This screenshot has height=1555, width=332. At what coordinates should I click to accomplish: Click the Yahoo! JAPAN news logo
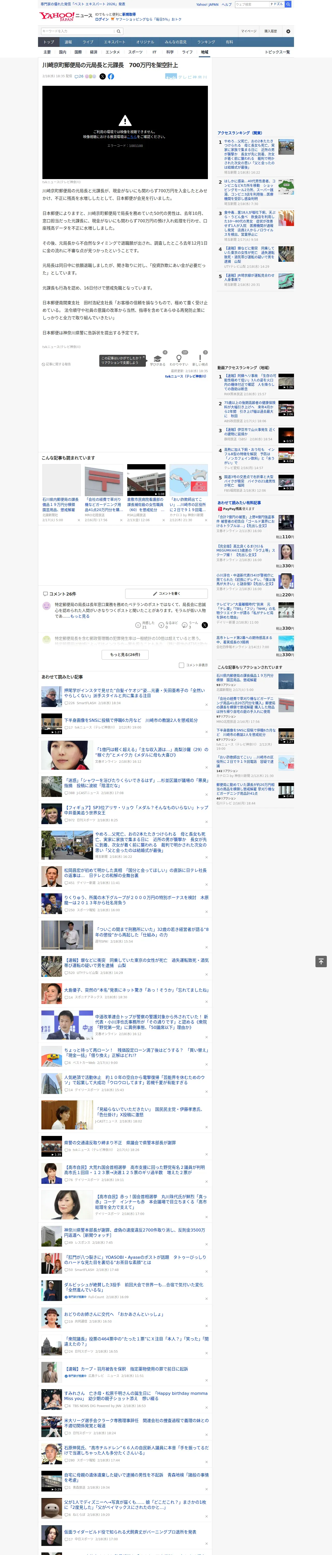tap(66, 16)
